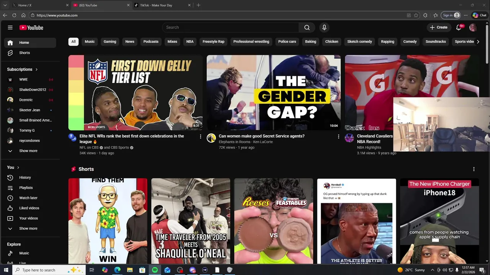This screenshot has width=490, height=275.
Task: Go to the browser home page icon
Action: point(23,15)
